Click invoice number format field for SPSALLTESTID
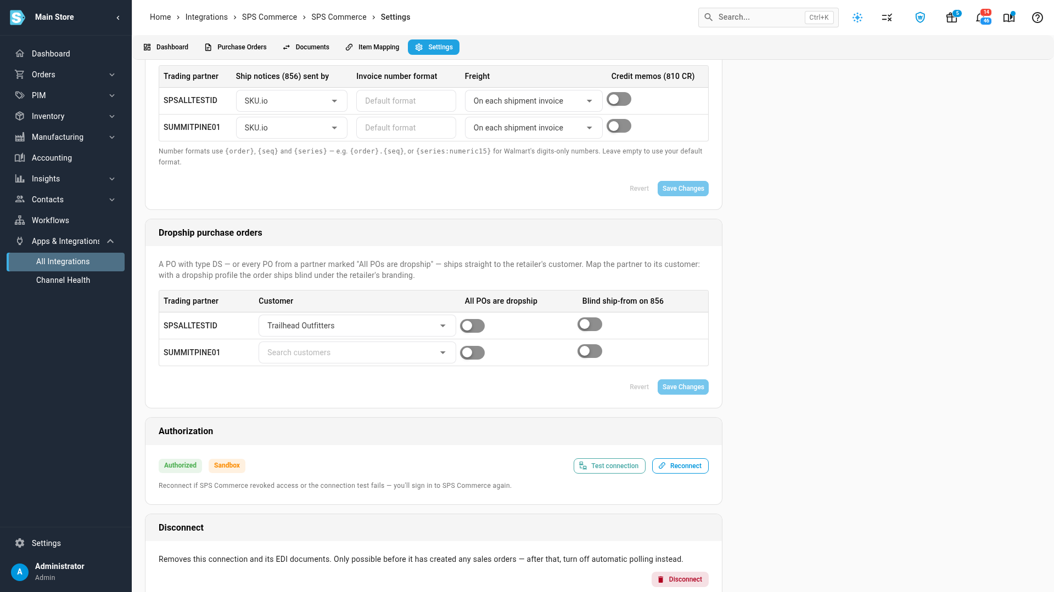The image size is (1054, 592). [x=406, y=101]
